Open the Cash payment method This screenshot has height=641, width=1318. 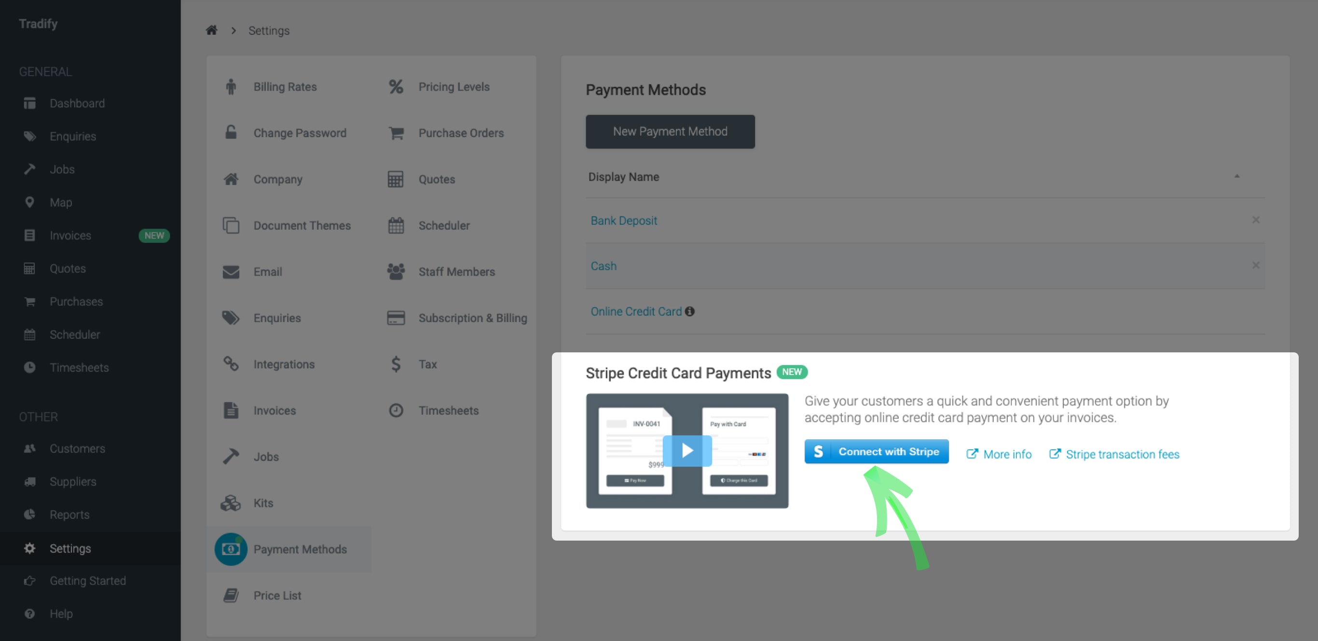[x=604, y=266]
